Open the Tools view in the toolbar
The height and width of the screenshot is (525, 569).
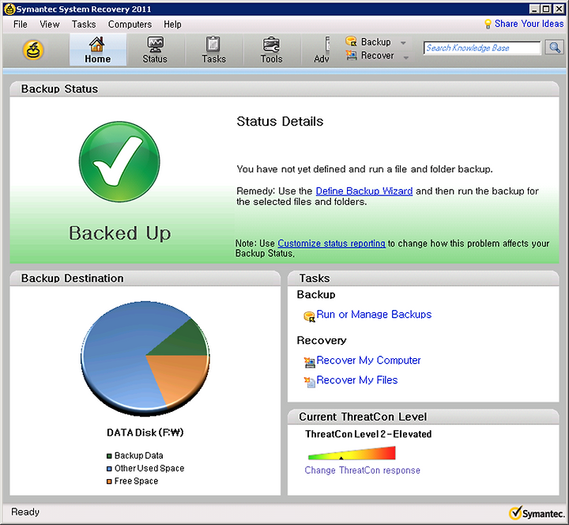(271, 50)
